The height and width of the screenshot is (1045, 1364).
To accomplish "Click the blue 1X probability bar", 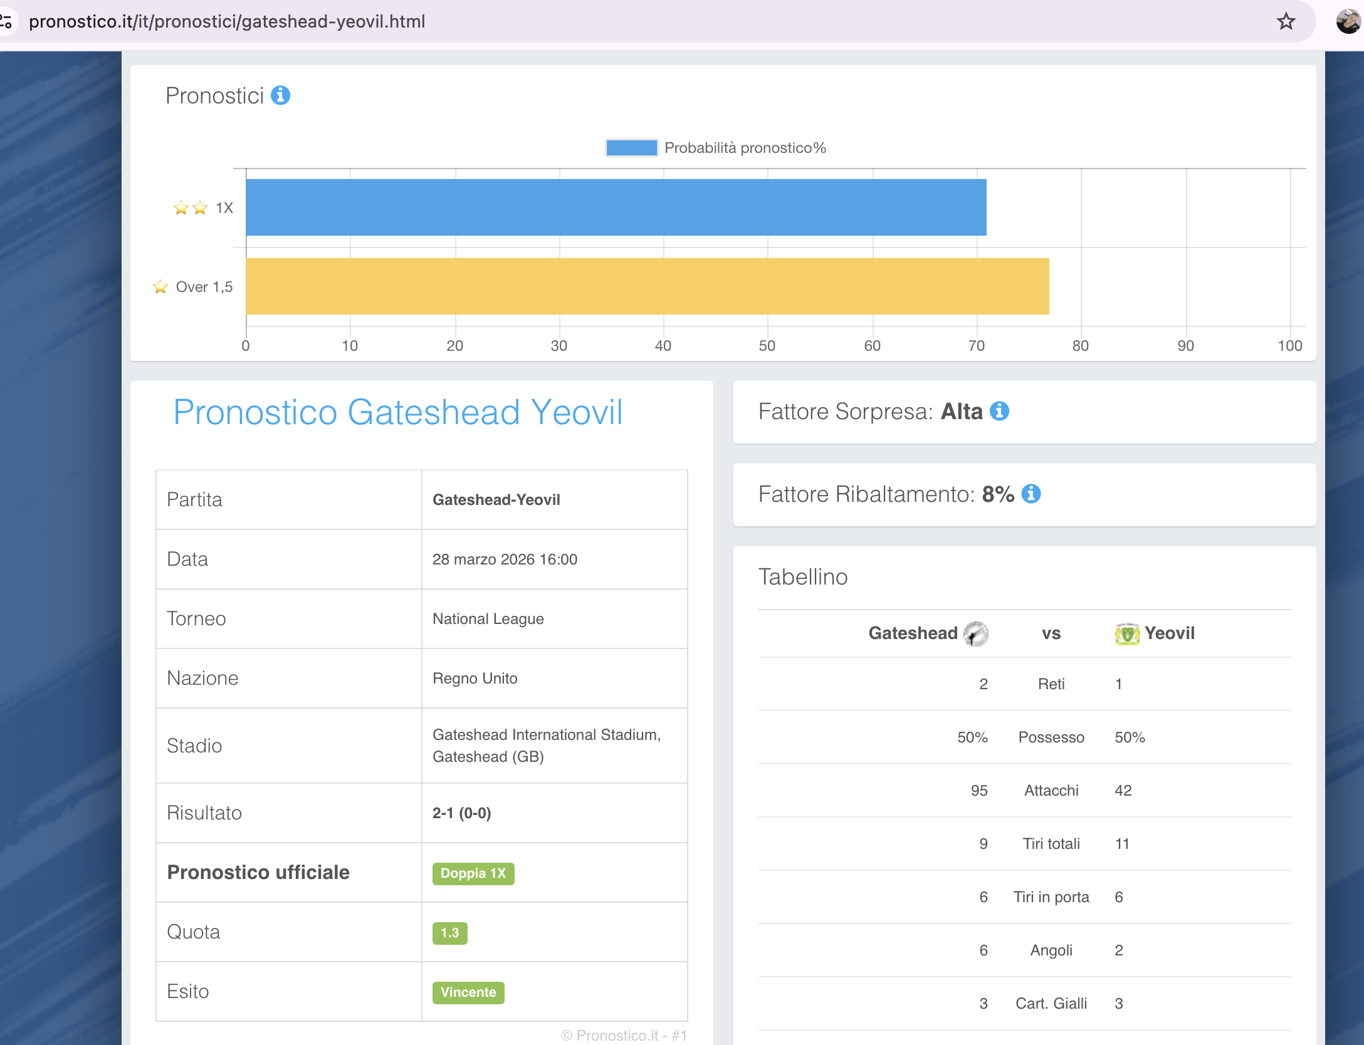I will [x=616, y=207].
